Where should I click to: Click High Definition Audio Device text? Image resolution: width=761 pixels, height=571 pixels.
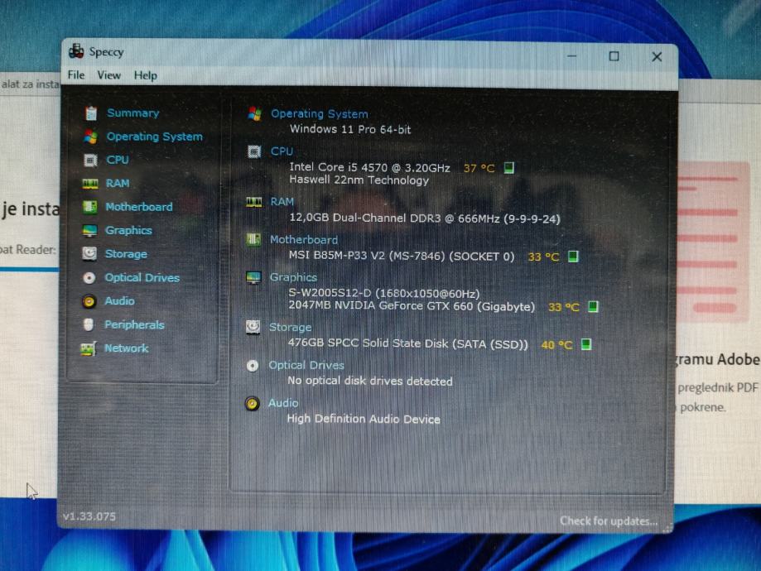364,419
